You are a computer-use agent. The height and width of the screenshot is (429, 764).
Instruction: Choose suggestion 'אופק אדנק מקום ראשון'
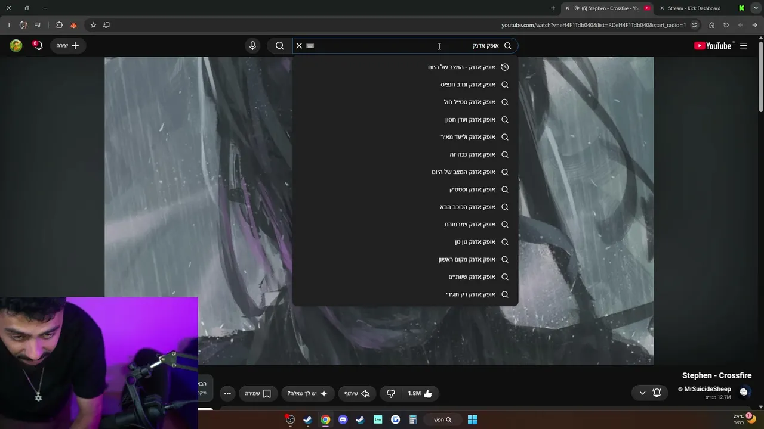pos(405,259)
